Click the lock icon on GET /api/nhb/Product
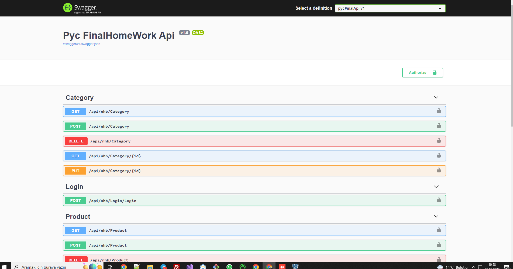This screenshot has height=269, width=513. pyautogui.click(x=439, y=230)
